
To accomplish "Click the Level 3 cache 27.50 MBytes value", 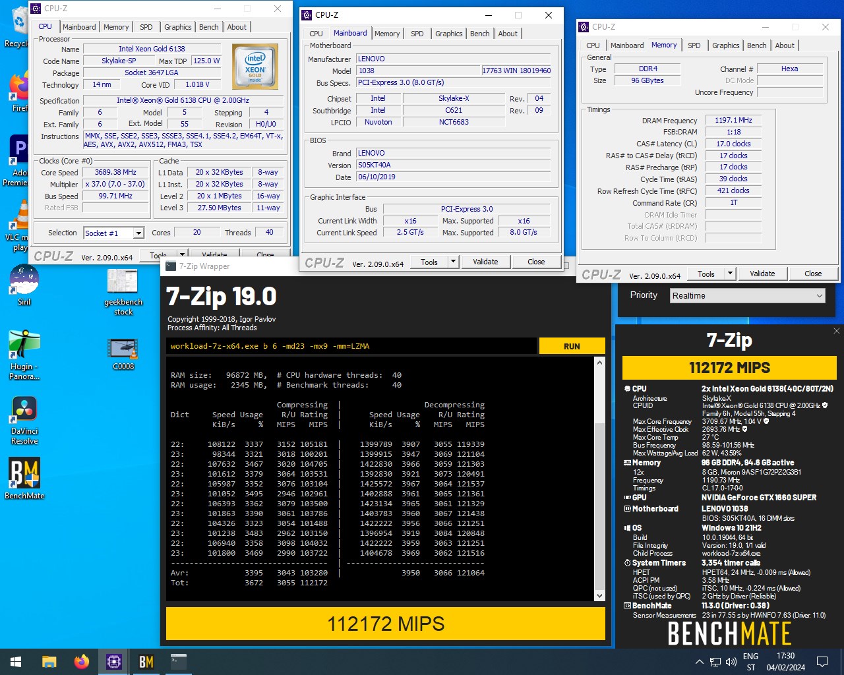I will 220,208.
